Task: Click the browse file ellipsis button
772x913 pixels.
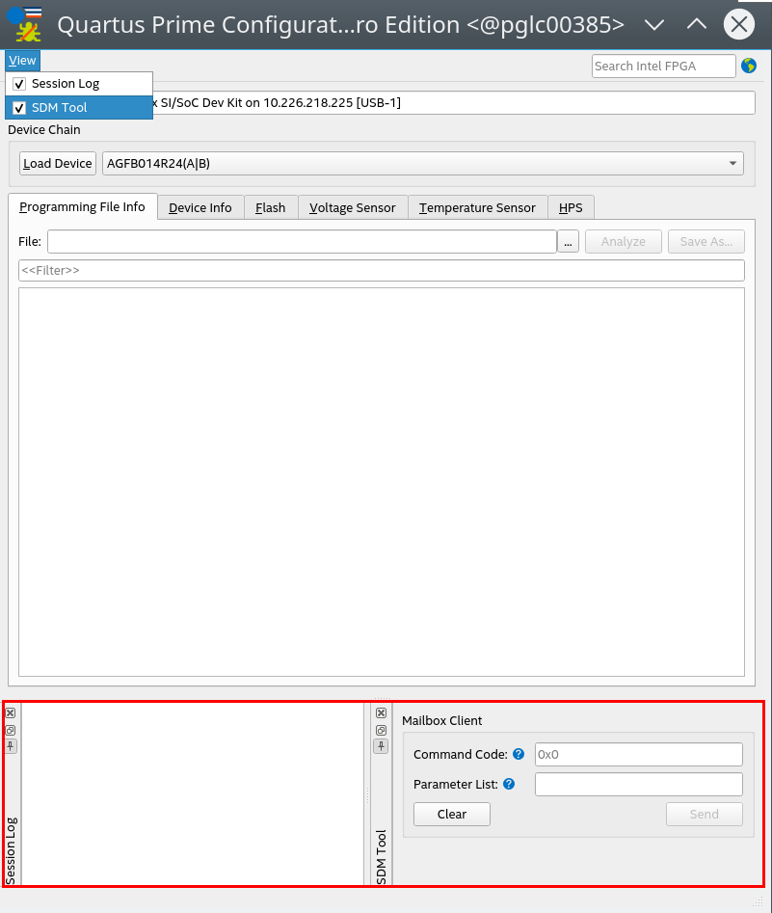Action: 569,242
